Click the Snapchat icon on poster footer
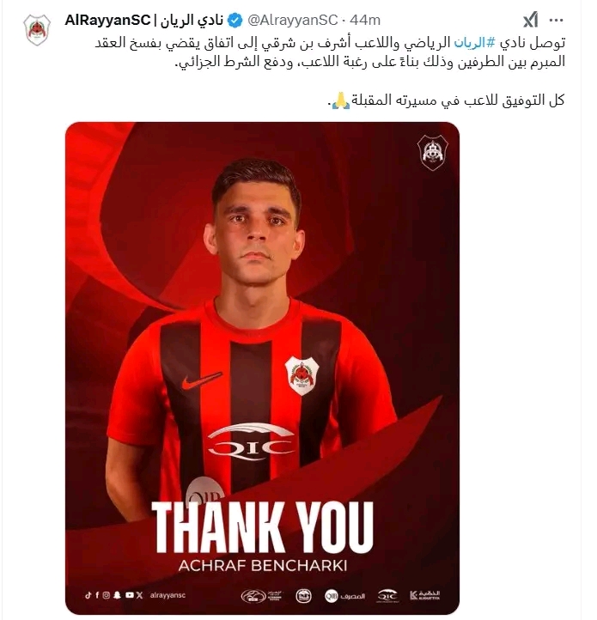Image resolution: width=597 pixels, height=620 pixels. pyautogui.click(x=117, y=595)
